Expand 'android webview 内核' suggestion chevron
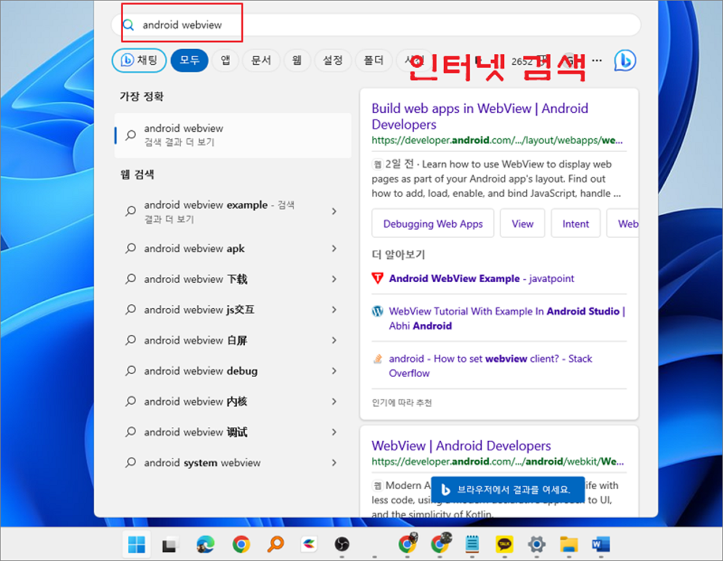The height and width of the screenshot is (561, 723). (334, 401)
